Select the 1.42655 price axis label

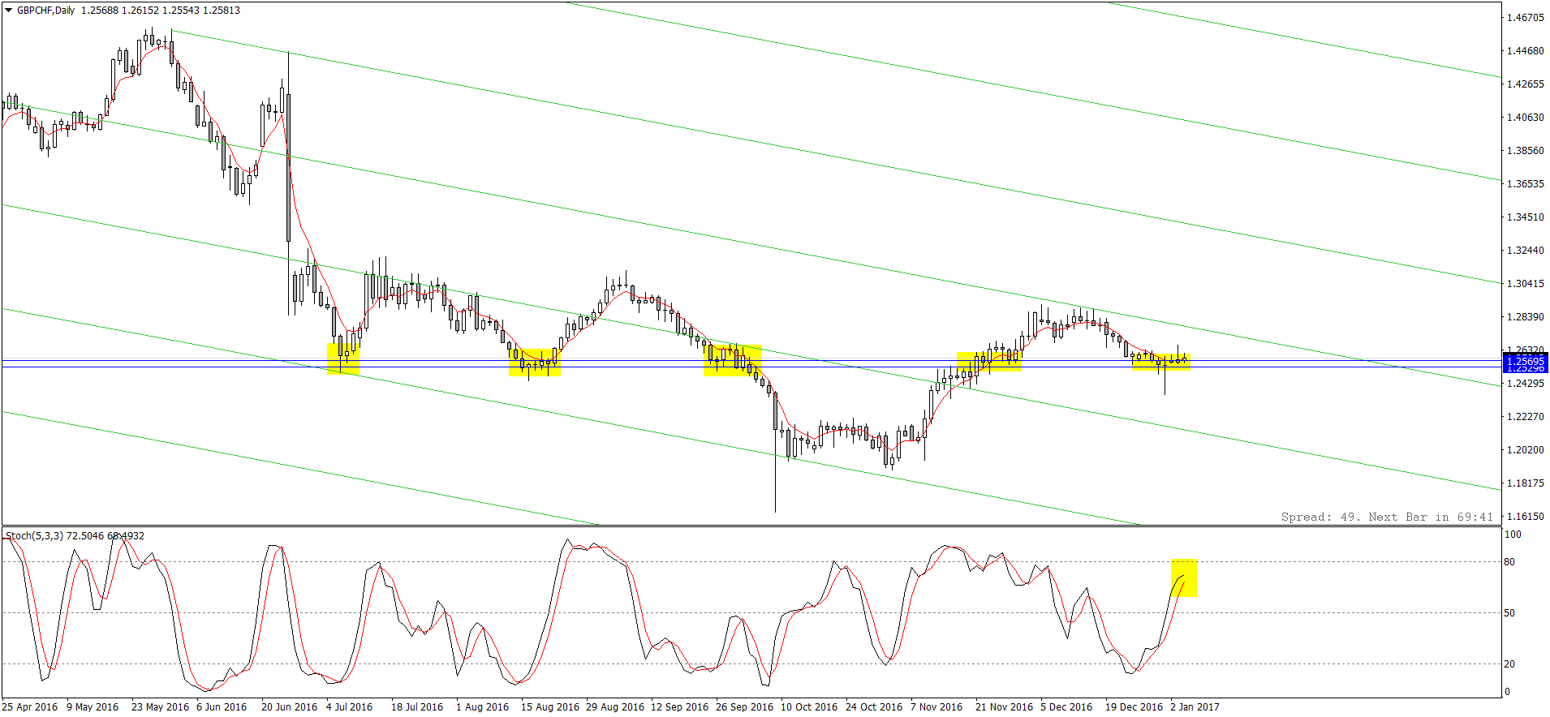click(1525, 84)
